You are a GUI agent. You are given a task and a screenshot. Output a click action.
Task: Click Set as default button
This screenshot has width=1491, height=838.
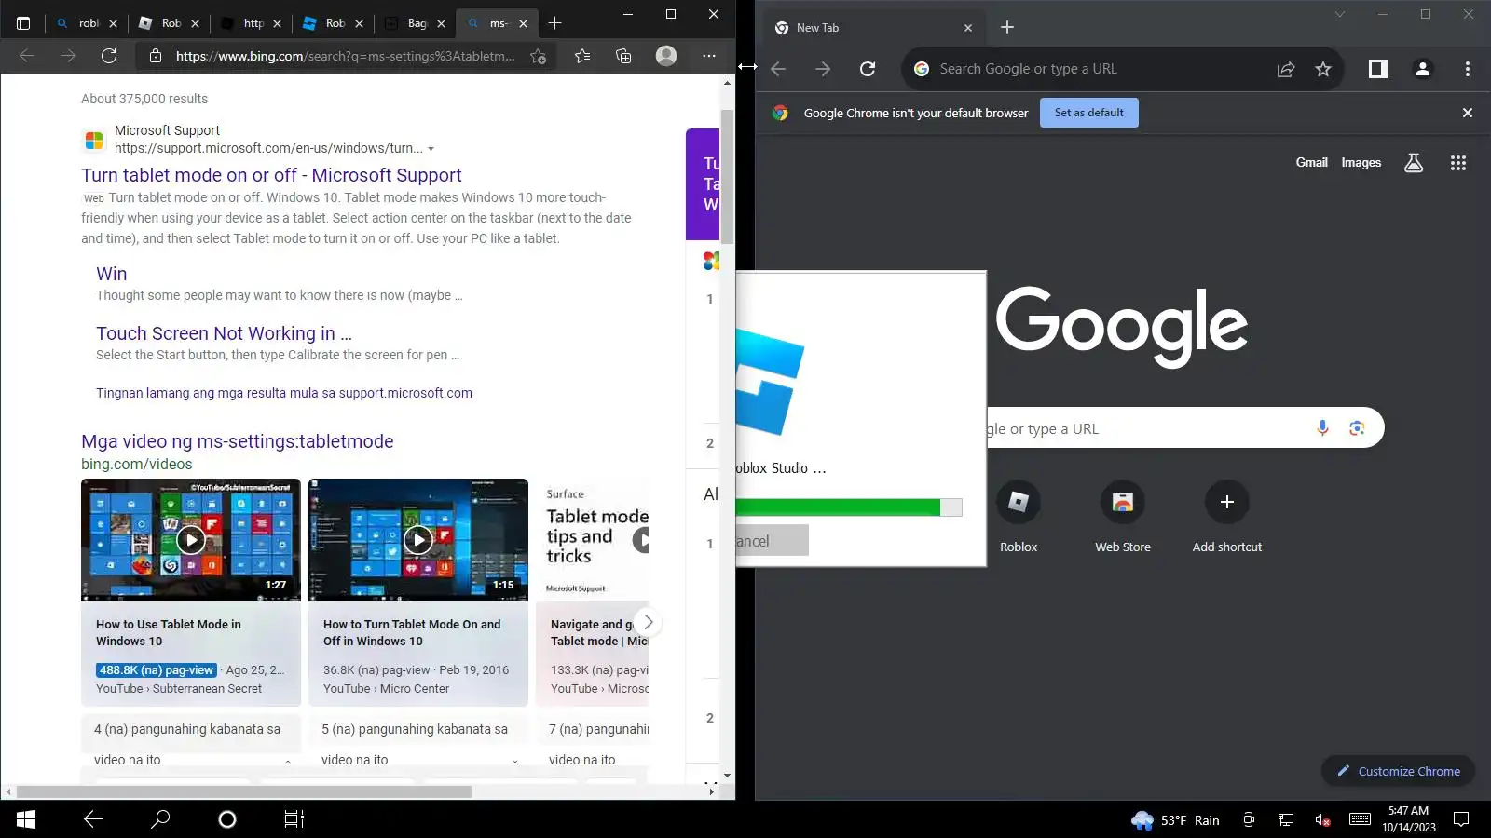pyautogui.click(x=1089, y=113)
